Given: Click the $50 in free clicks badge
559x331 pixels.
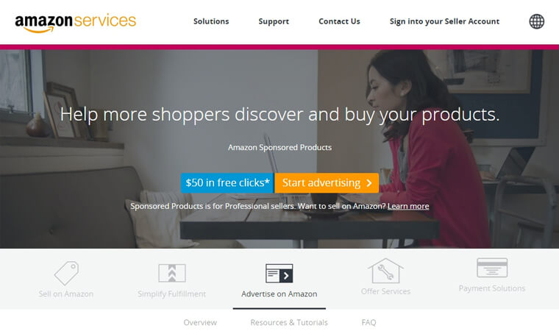Looking at the screenshot, I should tap(227, 183).
